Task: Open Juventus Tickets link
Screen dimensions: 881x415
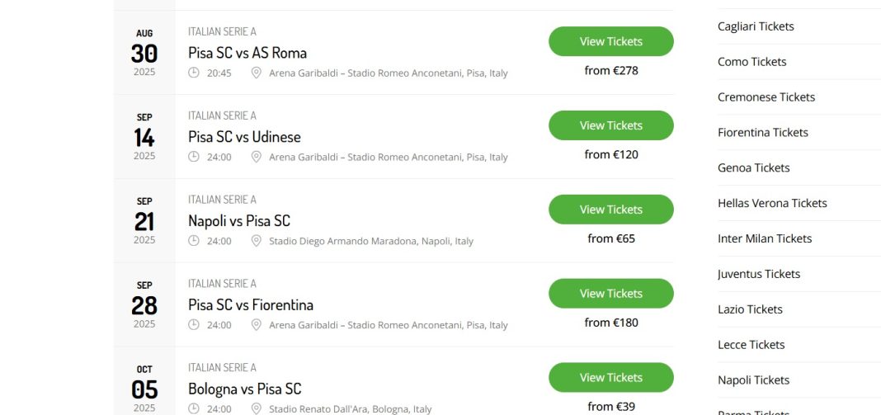Action: pos(759,274)
